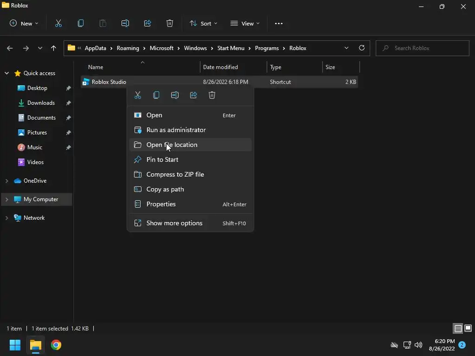Image resolution: width=475 pixels, height=356 pixels.
Task: Go to the Programs breadcrumb
Action: pyautogui.click(x=267, y=48)
